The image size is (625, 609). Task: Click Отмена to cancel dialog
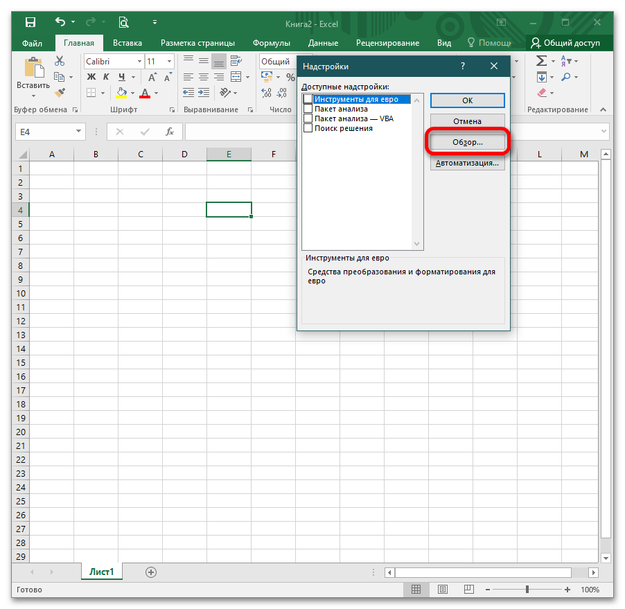coord(467,121)
